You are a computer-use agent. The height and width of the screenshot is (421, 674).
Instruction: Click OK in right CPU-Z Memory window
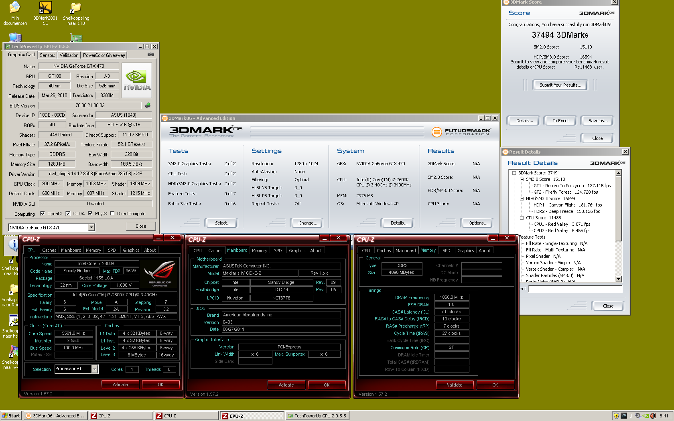coord(495,385)
